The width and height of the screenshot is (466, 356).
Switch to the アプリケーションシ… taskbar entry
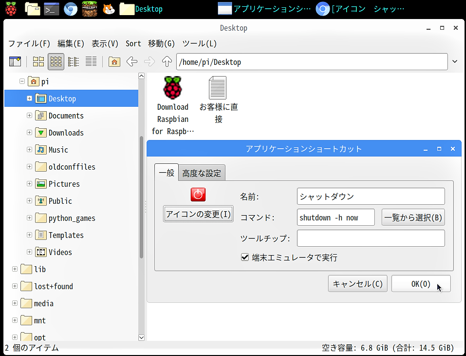(264, 9)
